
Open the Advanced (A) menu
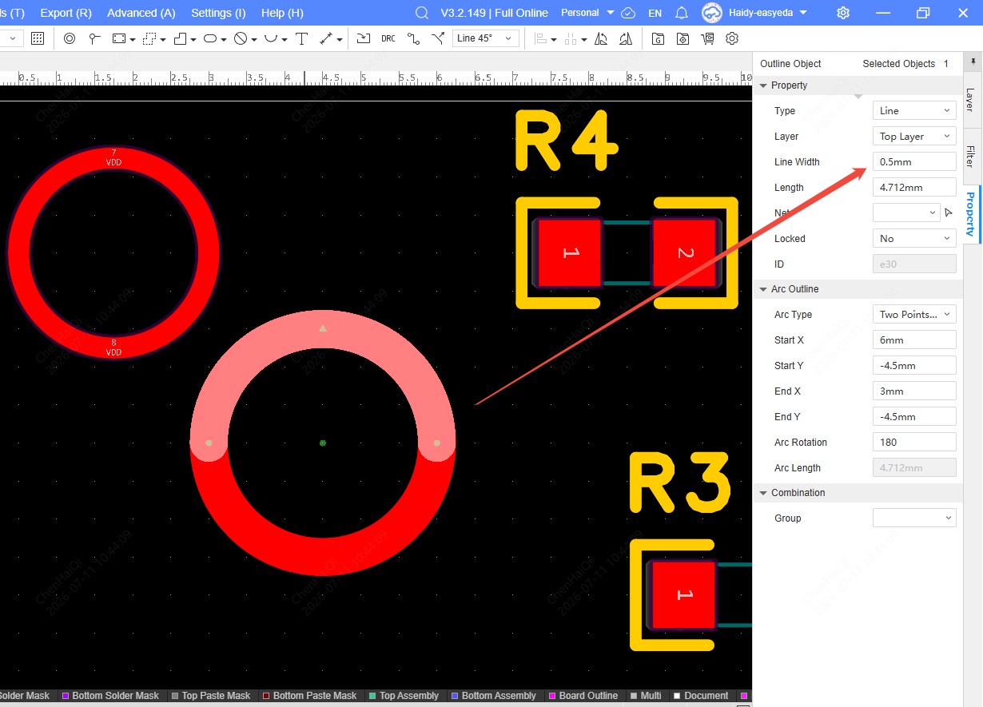coord(141,13)
